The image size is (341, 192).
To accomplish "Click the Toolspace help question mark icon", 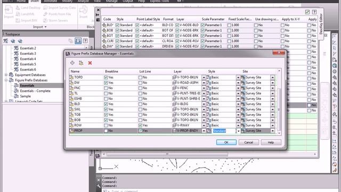I will click(x=85, y=41).
